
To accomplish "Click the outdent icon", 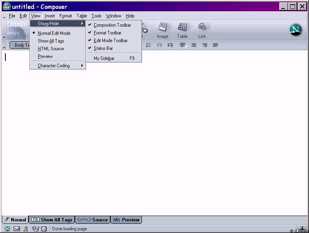I will [159, 45].
